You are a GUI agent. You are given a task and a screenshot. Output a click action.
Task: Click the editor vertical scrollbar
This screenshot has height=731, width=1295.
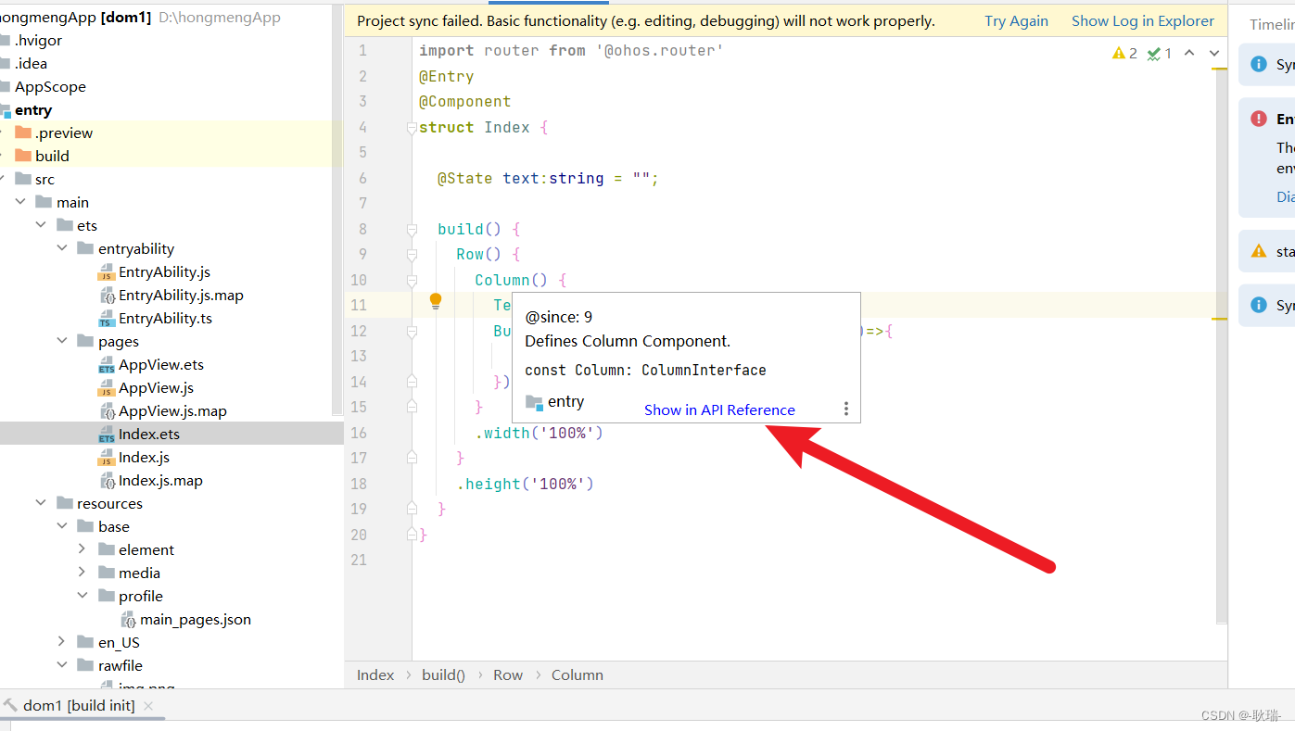click(1221, 347)
